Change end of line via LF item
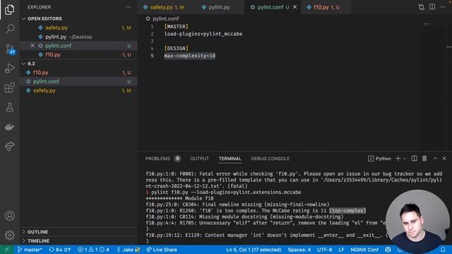The image size is (452, 254). [x=341, y=250]
